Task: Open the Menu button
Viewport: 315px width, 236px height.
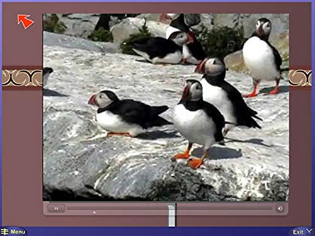Action: (13, 232)
